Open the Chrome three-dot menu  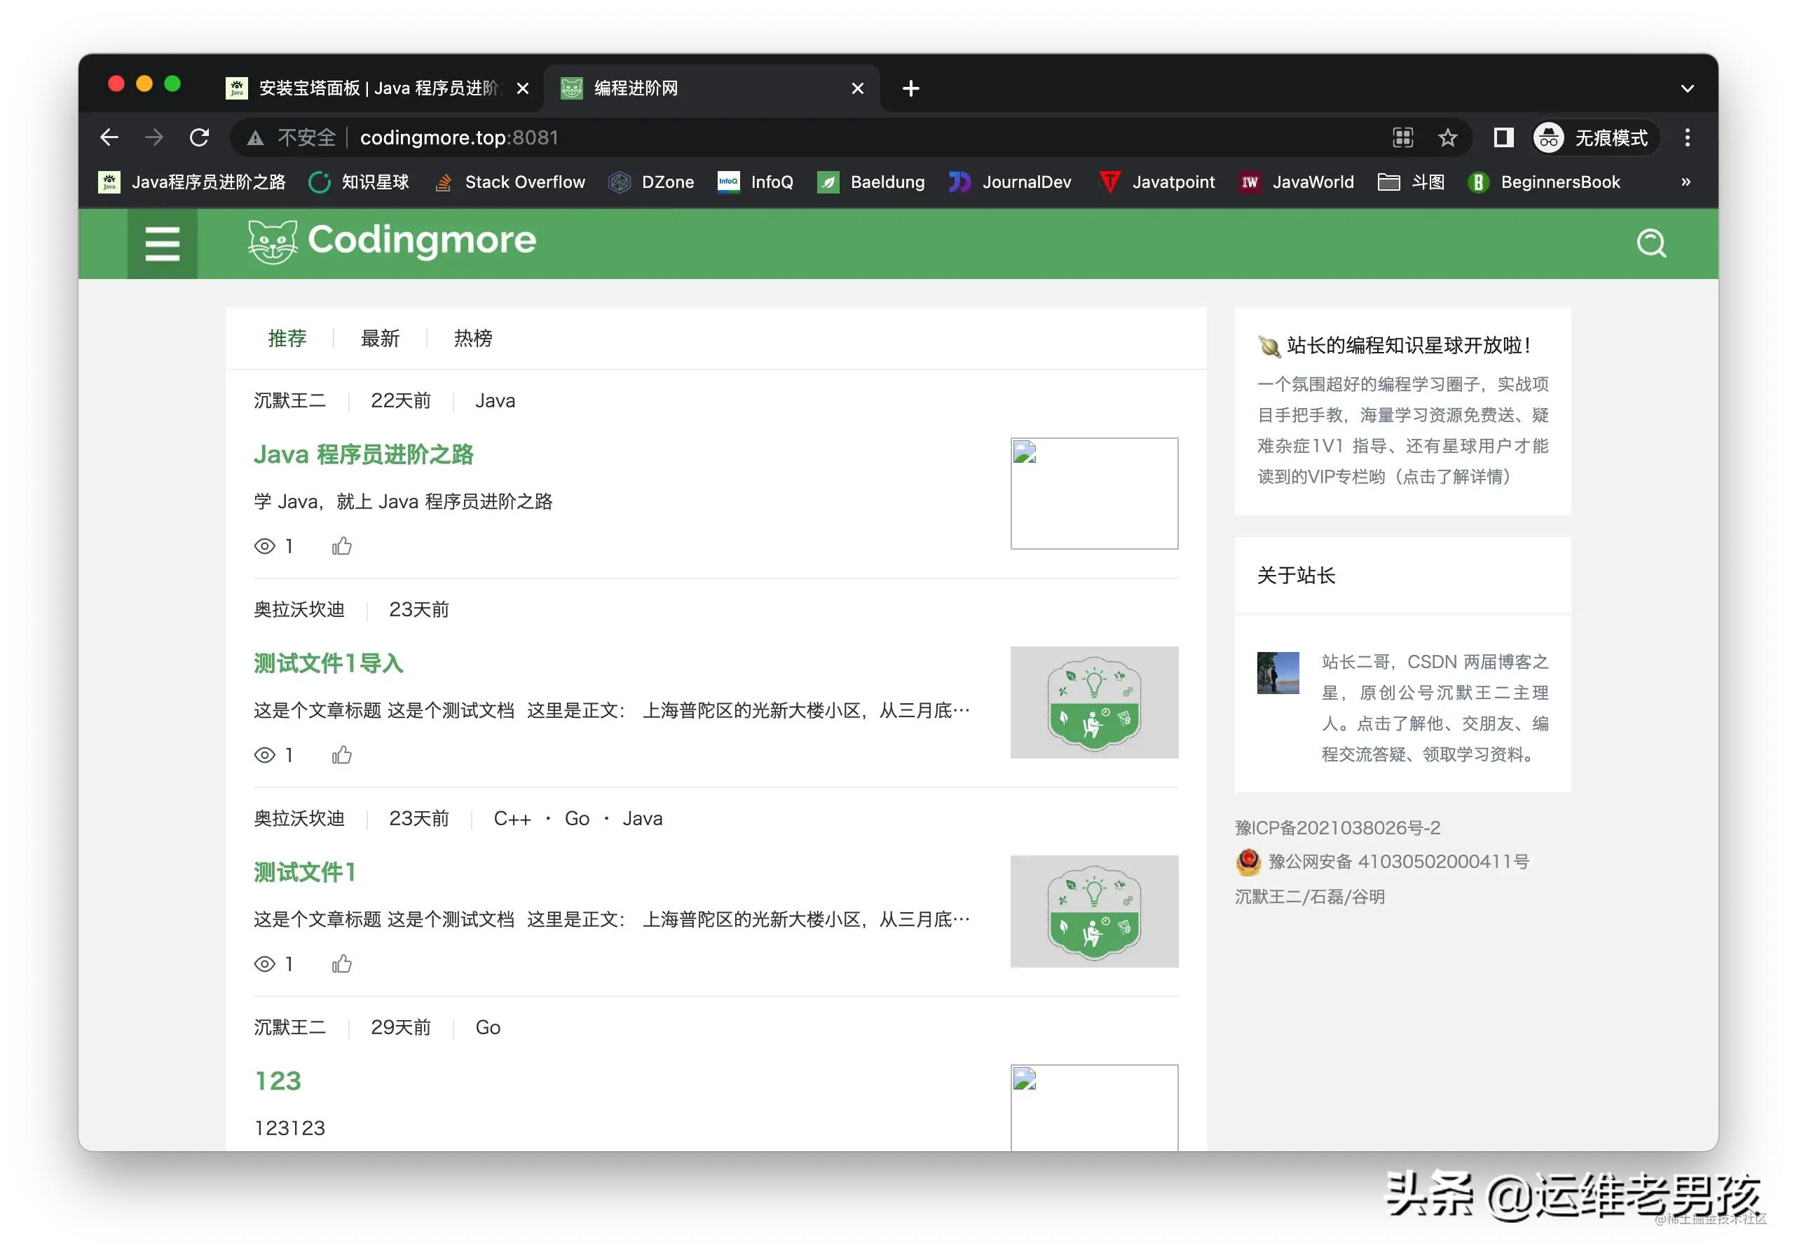click(1688, 137)
